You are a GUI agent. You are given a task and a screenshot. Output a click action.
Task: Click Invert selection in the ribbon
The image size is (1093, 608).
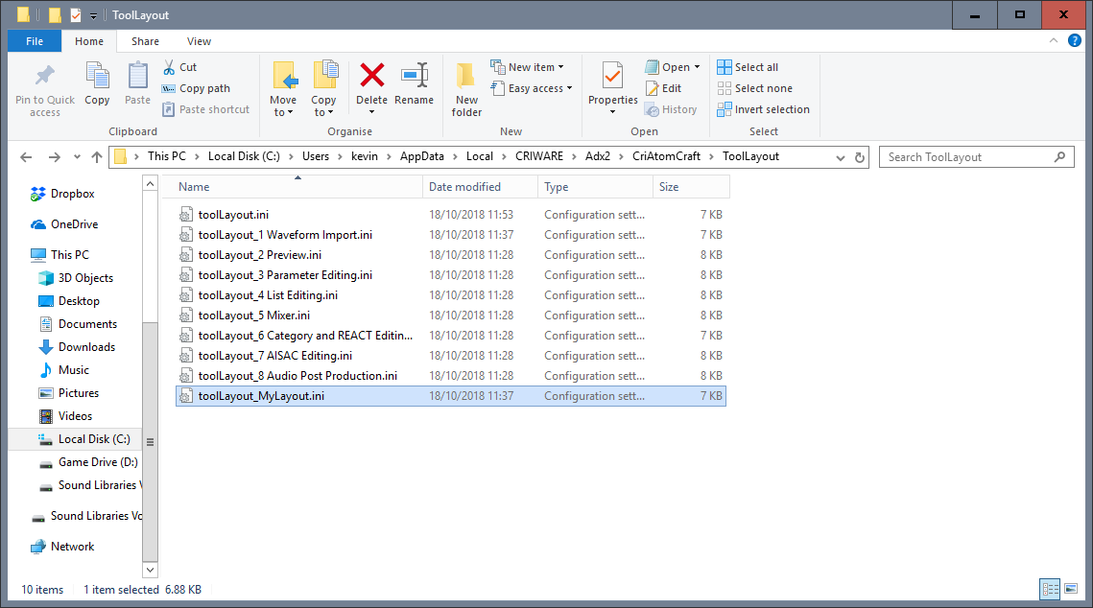763,109
